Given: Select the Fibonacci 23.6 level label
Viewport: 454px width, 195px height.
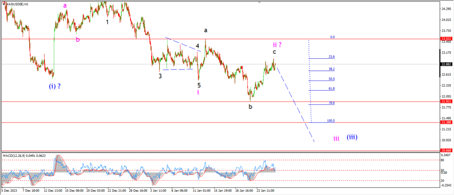Looking at the screenshot, I should (332, 57).
